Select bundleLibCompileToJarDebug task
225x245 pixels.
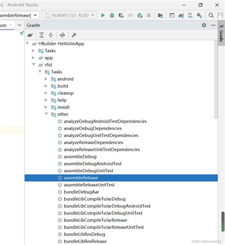tap(94, 199)
